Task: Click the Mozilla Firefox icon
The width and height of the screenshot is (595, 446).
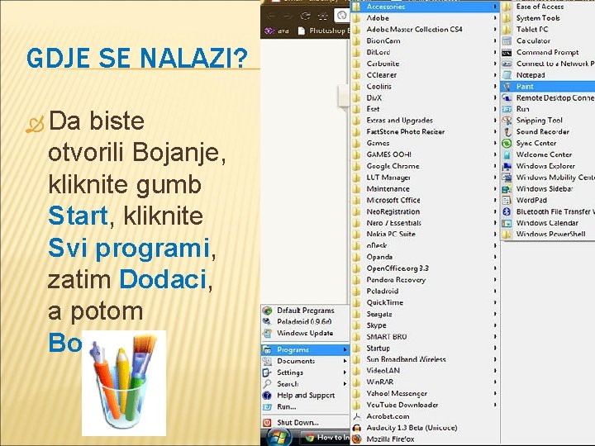Action: [x=357, y=439]
